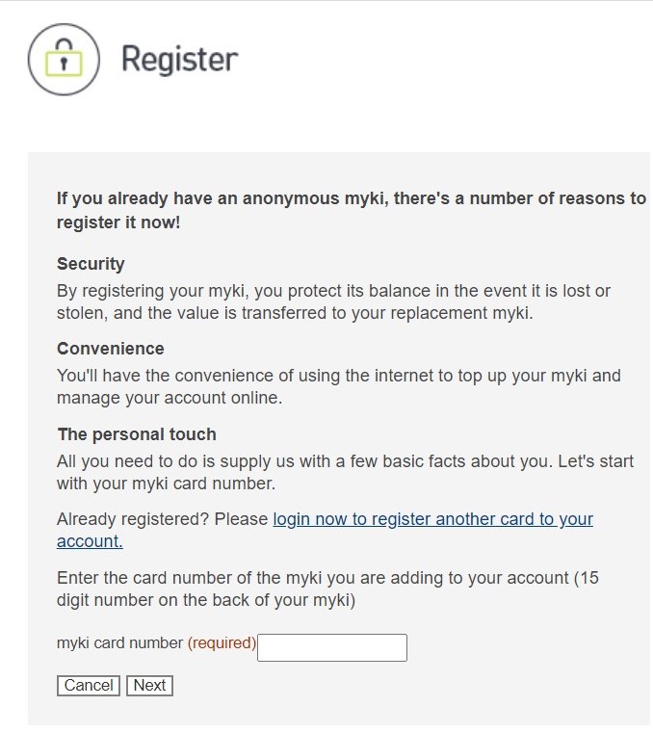Screen dimensions: 653x733
Task: Click the red '(required)' label text
Action: coord(222,642)
